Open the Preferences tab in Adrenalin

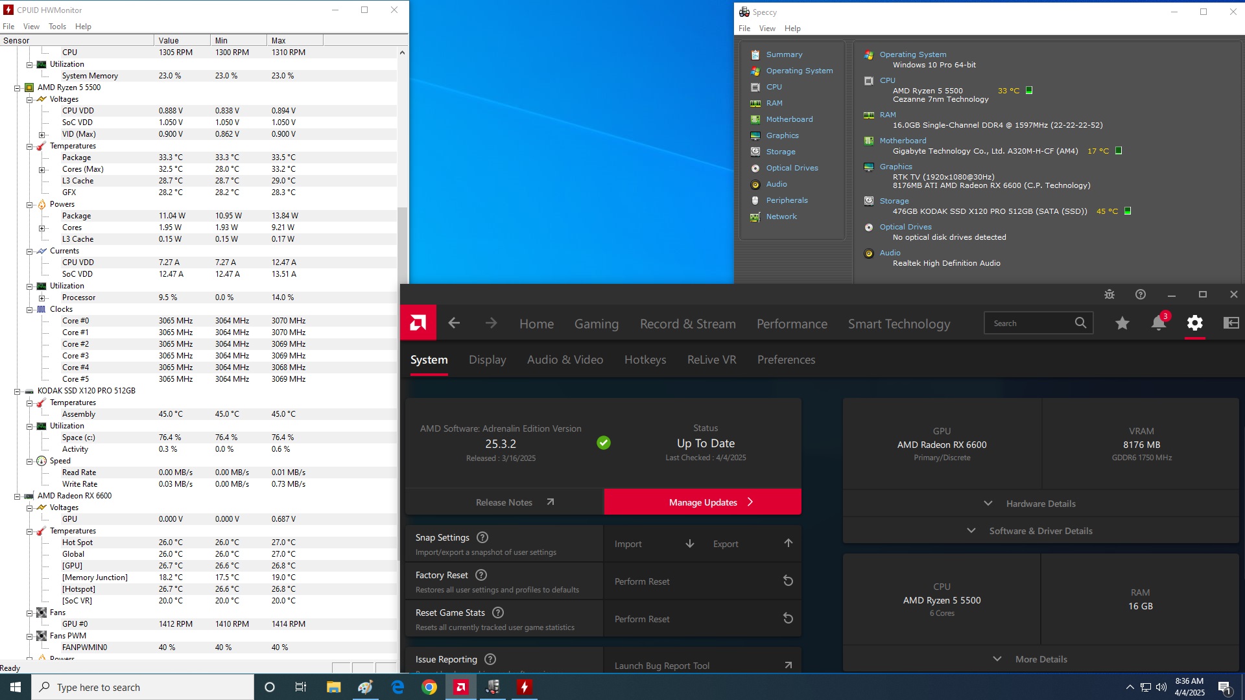(x=786, y=360)
